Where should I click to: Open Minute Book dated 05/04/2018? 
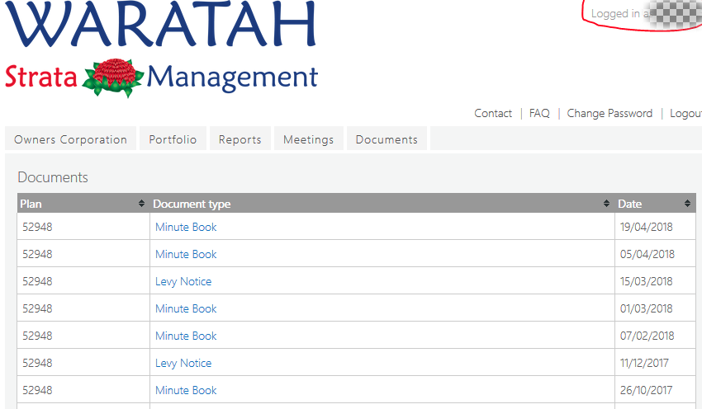click(186, 254)
